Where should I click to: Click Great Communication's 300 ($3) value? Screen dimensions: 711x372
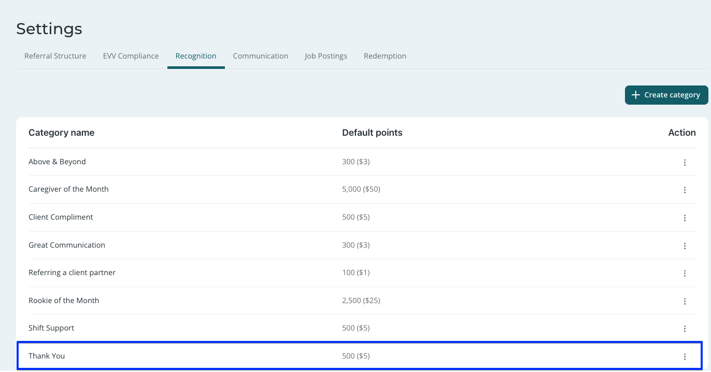[x=356, y=245]
